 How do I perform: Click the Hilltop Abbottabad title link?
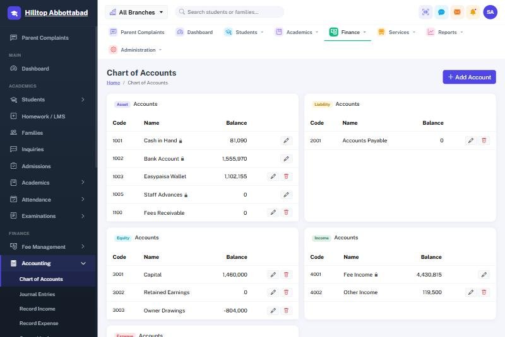(56, 13)
